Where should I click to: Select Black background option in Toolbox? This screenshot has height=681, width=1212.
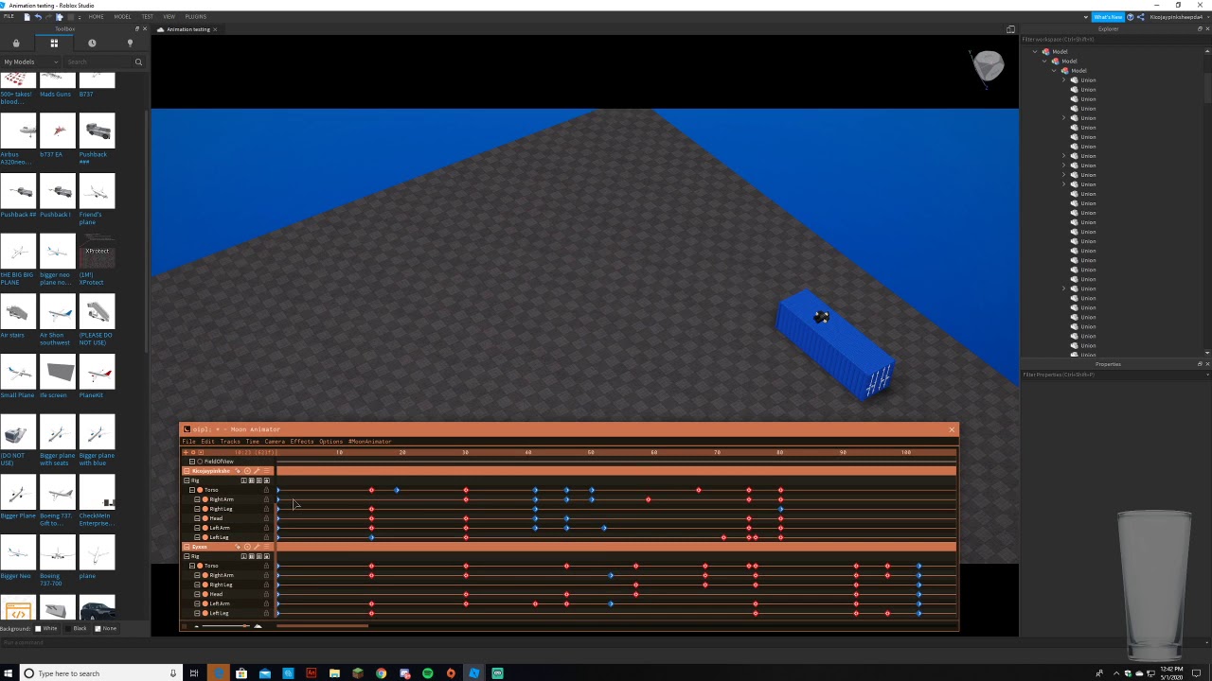click(75, 628)
